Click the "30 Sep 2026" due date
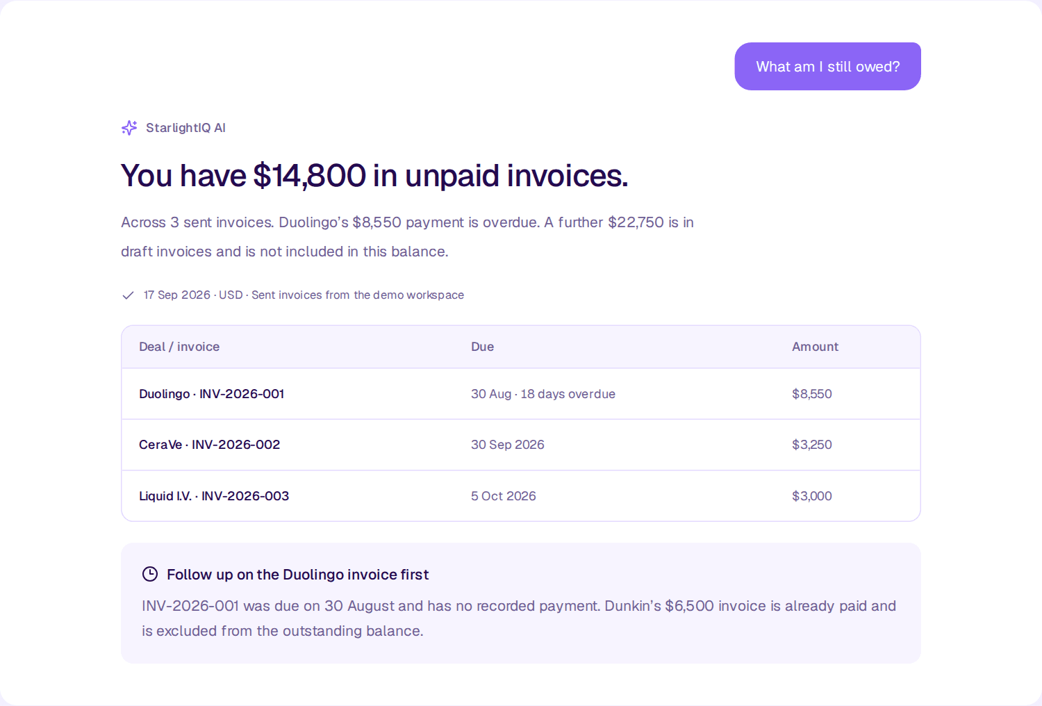This screenshot has width=1042, height=706. point(508,445)
